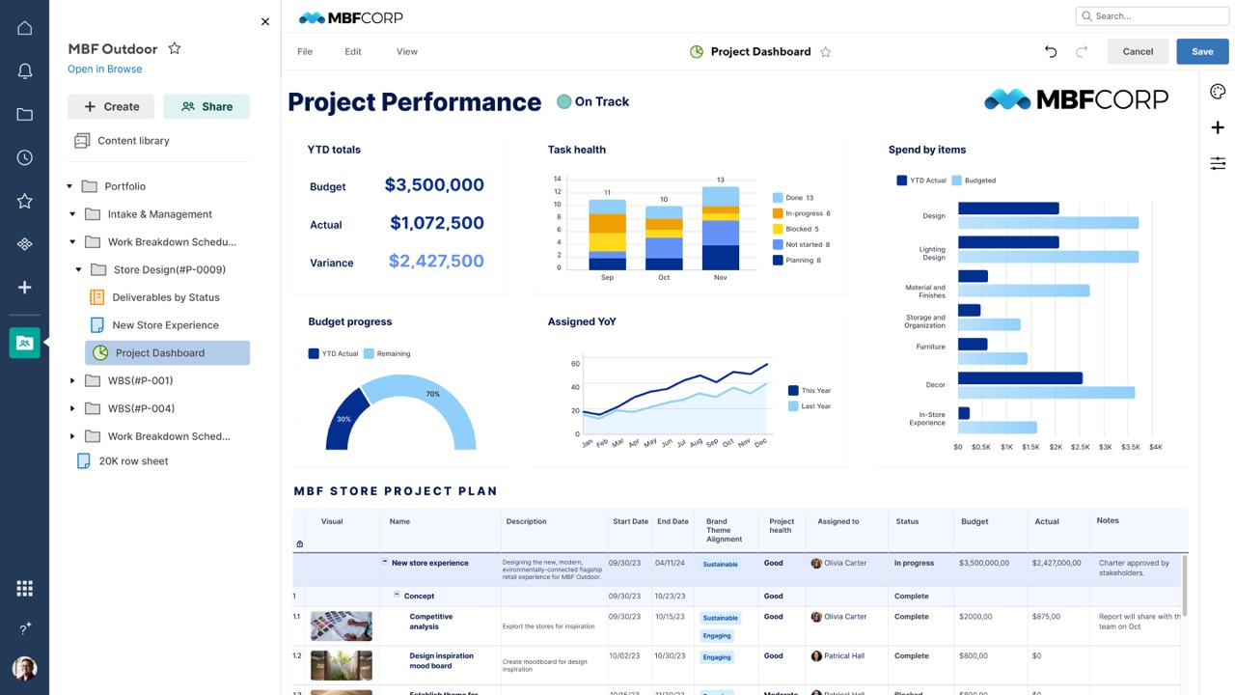Favorite the Project Dashboard with its star
The image size is (1235, 695).
825,52
